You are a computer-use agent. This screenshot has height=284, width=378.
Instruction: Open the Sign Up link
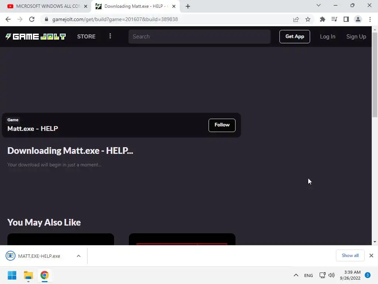[x=356, y=37]
